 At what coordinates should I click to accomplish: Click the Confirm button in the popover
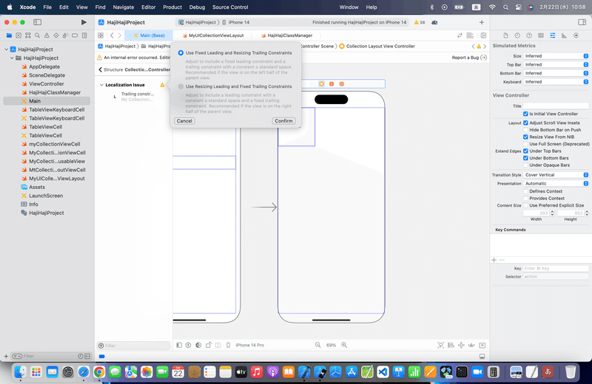[x=283, y=121]
